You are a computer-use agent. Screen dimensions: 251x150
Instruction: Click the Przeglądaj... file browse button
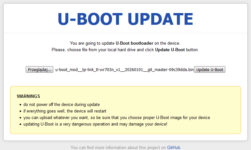point(39,69)
